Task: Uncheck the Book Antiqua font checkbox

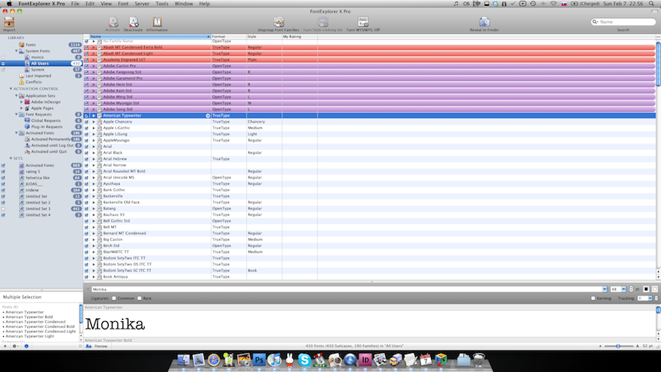Action: click(87, 276)
